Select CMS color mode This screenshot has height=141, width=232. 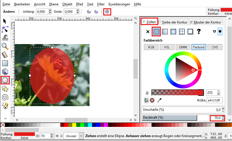click(215, 47)
